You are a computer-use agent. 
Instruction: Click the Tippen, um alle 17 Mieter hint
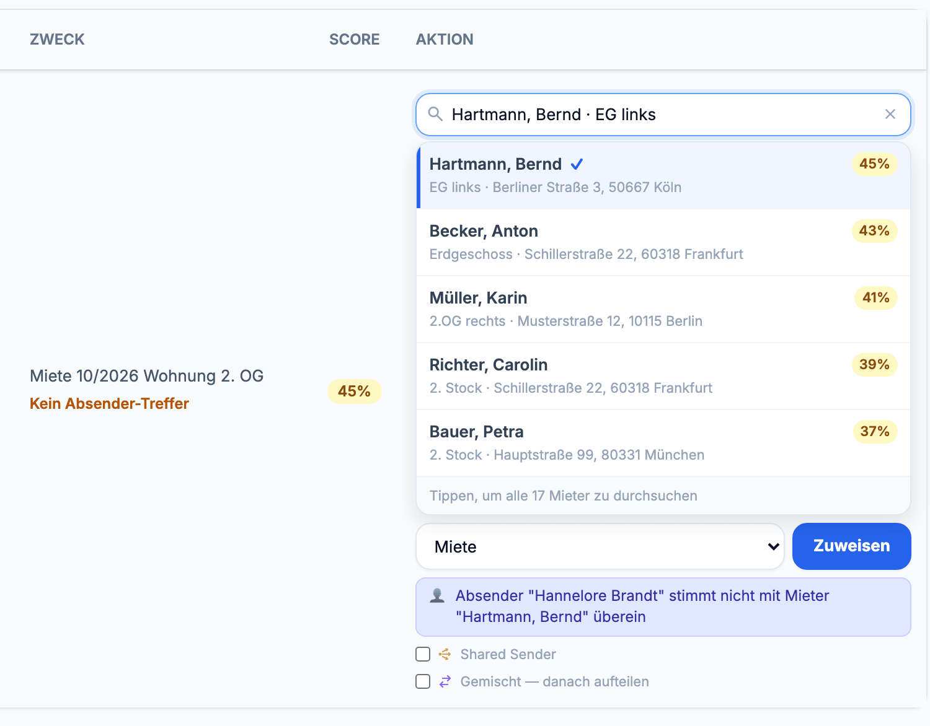(564, 496)
